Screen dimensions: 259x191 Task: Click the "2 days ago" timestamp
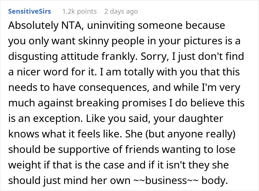click(121, 11)
